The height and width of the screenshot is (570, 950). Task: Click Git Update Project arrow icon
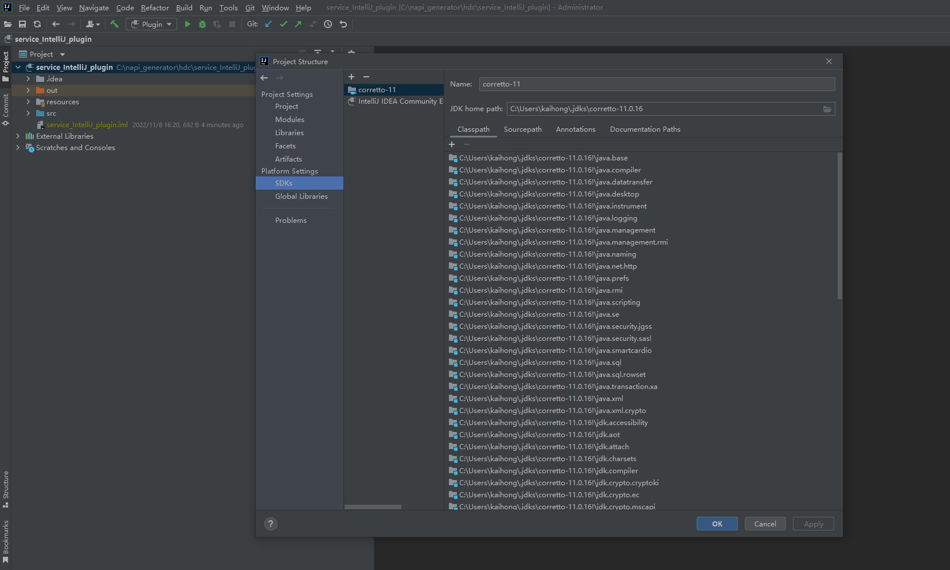268,24
